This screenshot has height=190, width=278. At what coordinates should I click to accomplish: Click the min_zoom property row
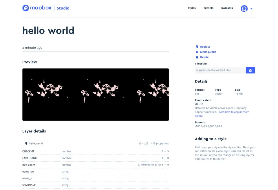click(x=95, y=165)
